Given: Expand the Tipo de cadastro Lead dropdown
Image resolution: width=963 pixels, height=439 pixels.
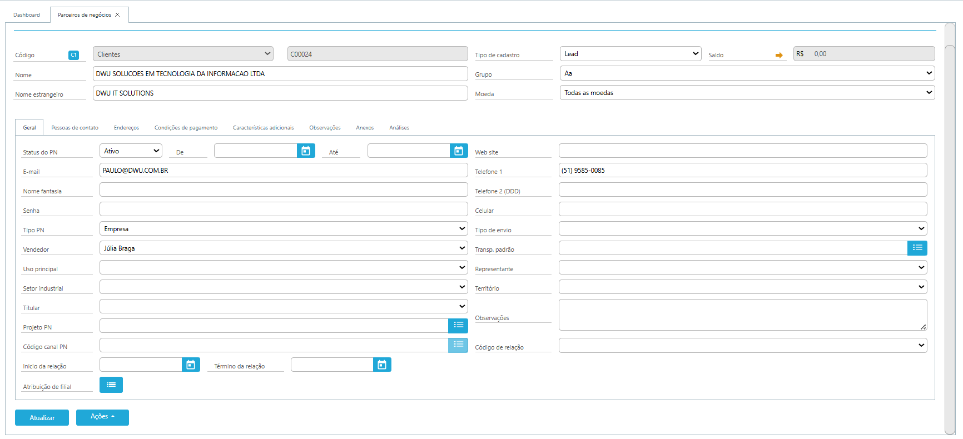Looking at the screenshot, I should pyautogui.click(x=631, y=54).
